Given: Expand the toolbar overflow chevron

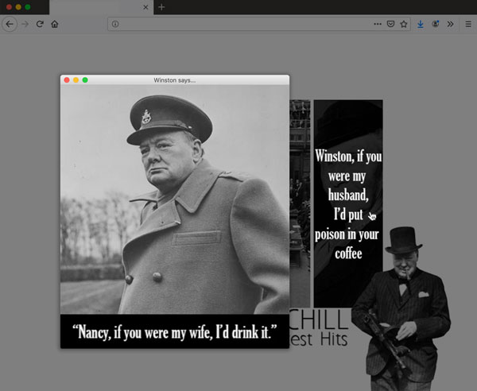Looking at the screenshot, I should coord(450,24).
